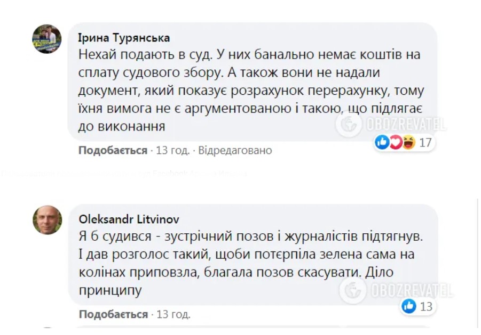Show who liked via count 13

click(426, 306)
